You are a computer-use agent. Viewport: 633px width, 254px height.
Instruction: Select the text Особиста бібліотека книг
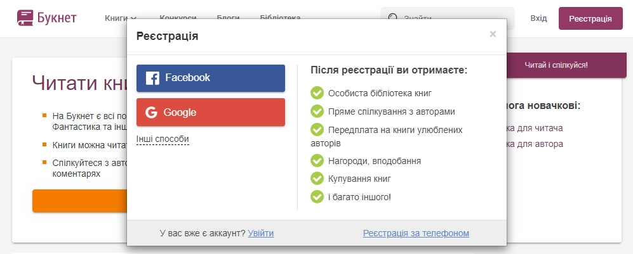380,93
